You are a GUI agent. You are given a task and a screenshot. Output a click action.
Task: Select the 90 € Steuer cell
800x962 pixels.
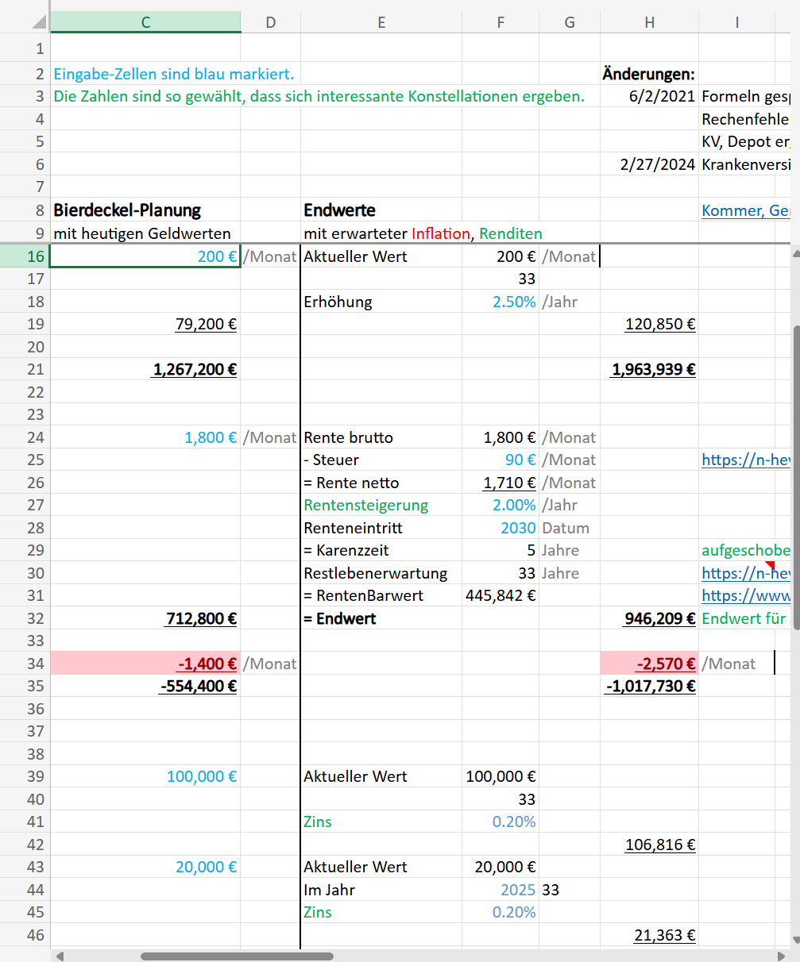(x=500, y=460)
